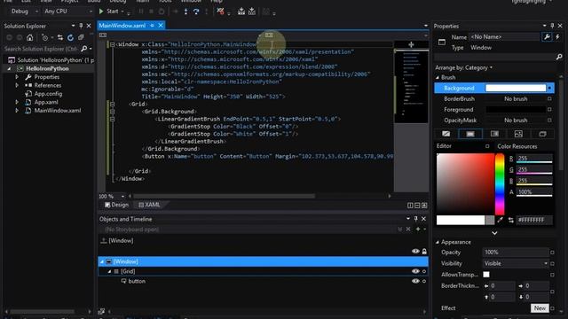The width and height of the screenshot is (568, 319).
Task: Collapse the designer pane icon
Action: [x=424, y=206]
